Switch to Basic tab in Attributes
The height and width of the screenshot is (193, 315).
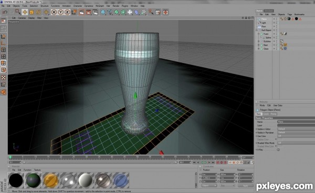(259, 114)
